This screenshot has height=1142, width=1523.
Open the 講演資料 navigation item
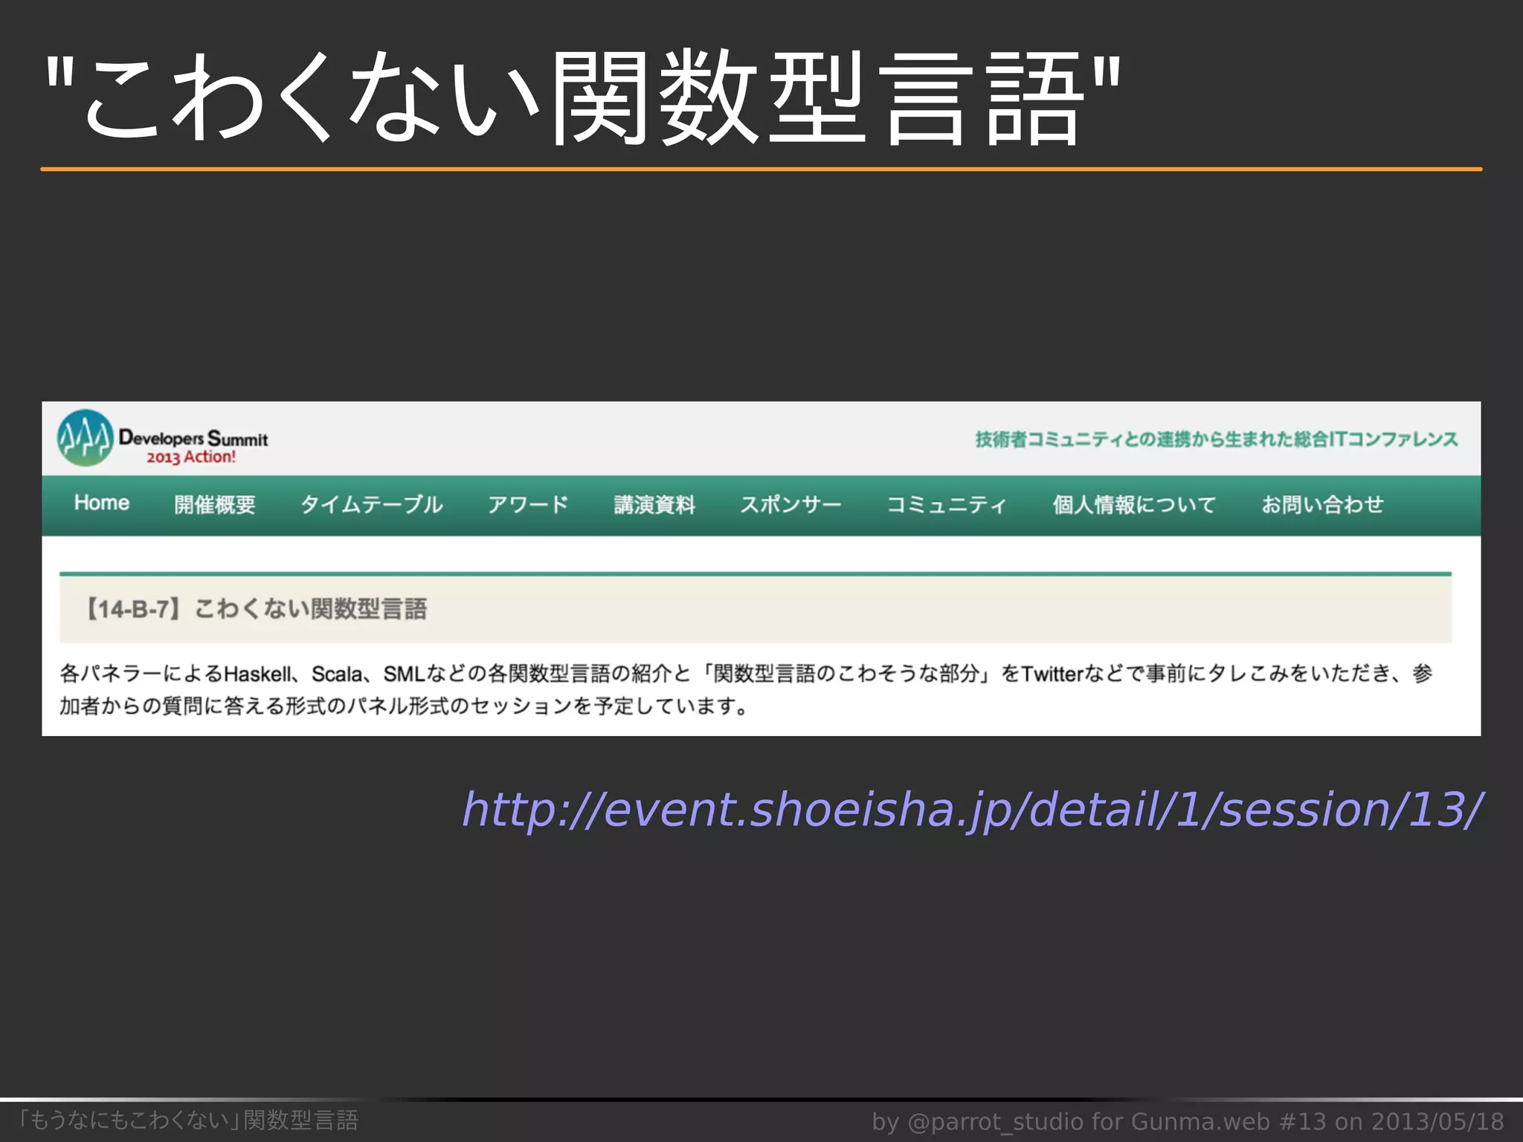tap(655, 505)
